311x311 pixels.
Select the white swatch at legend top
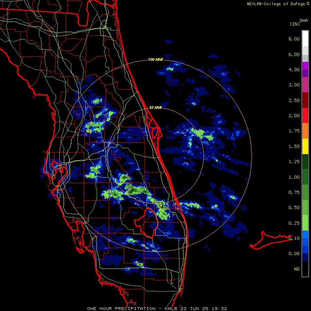tap(305, 39)
